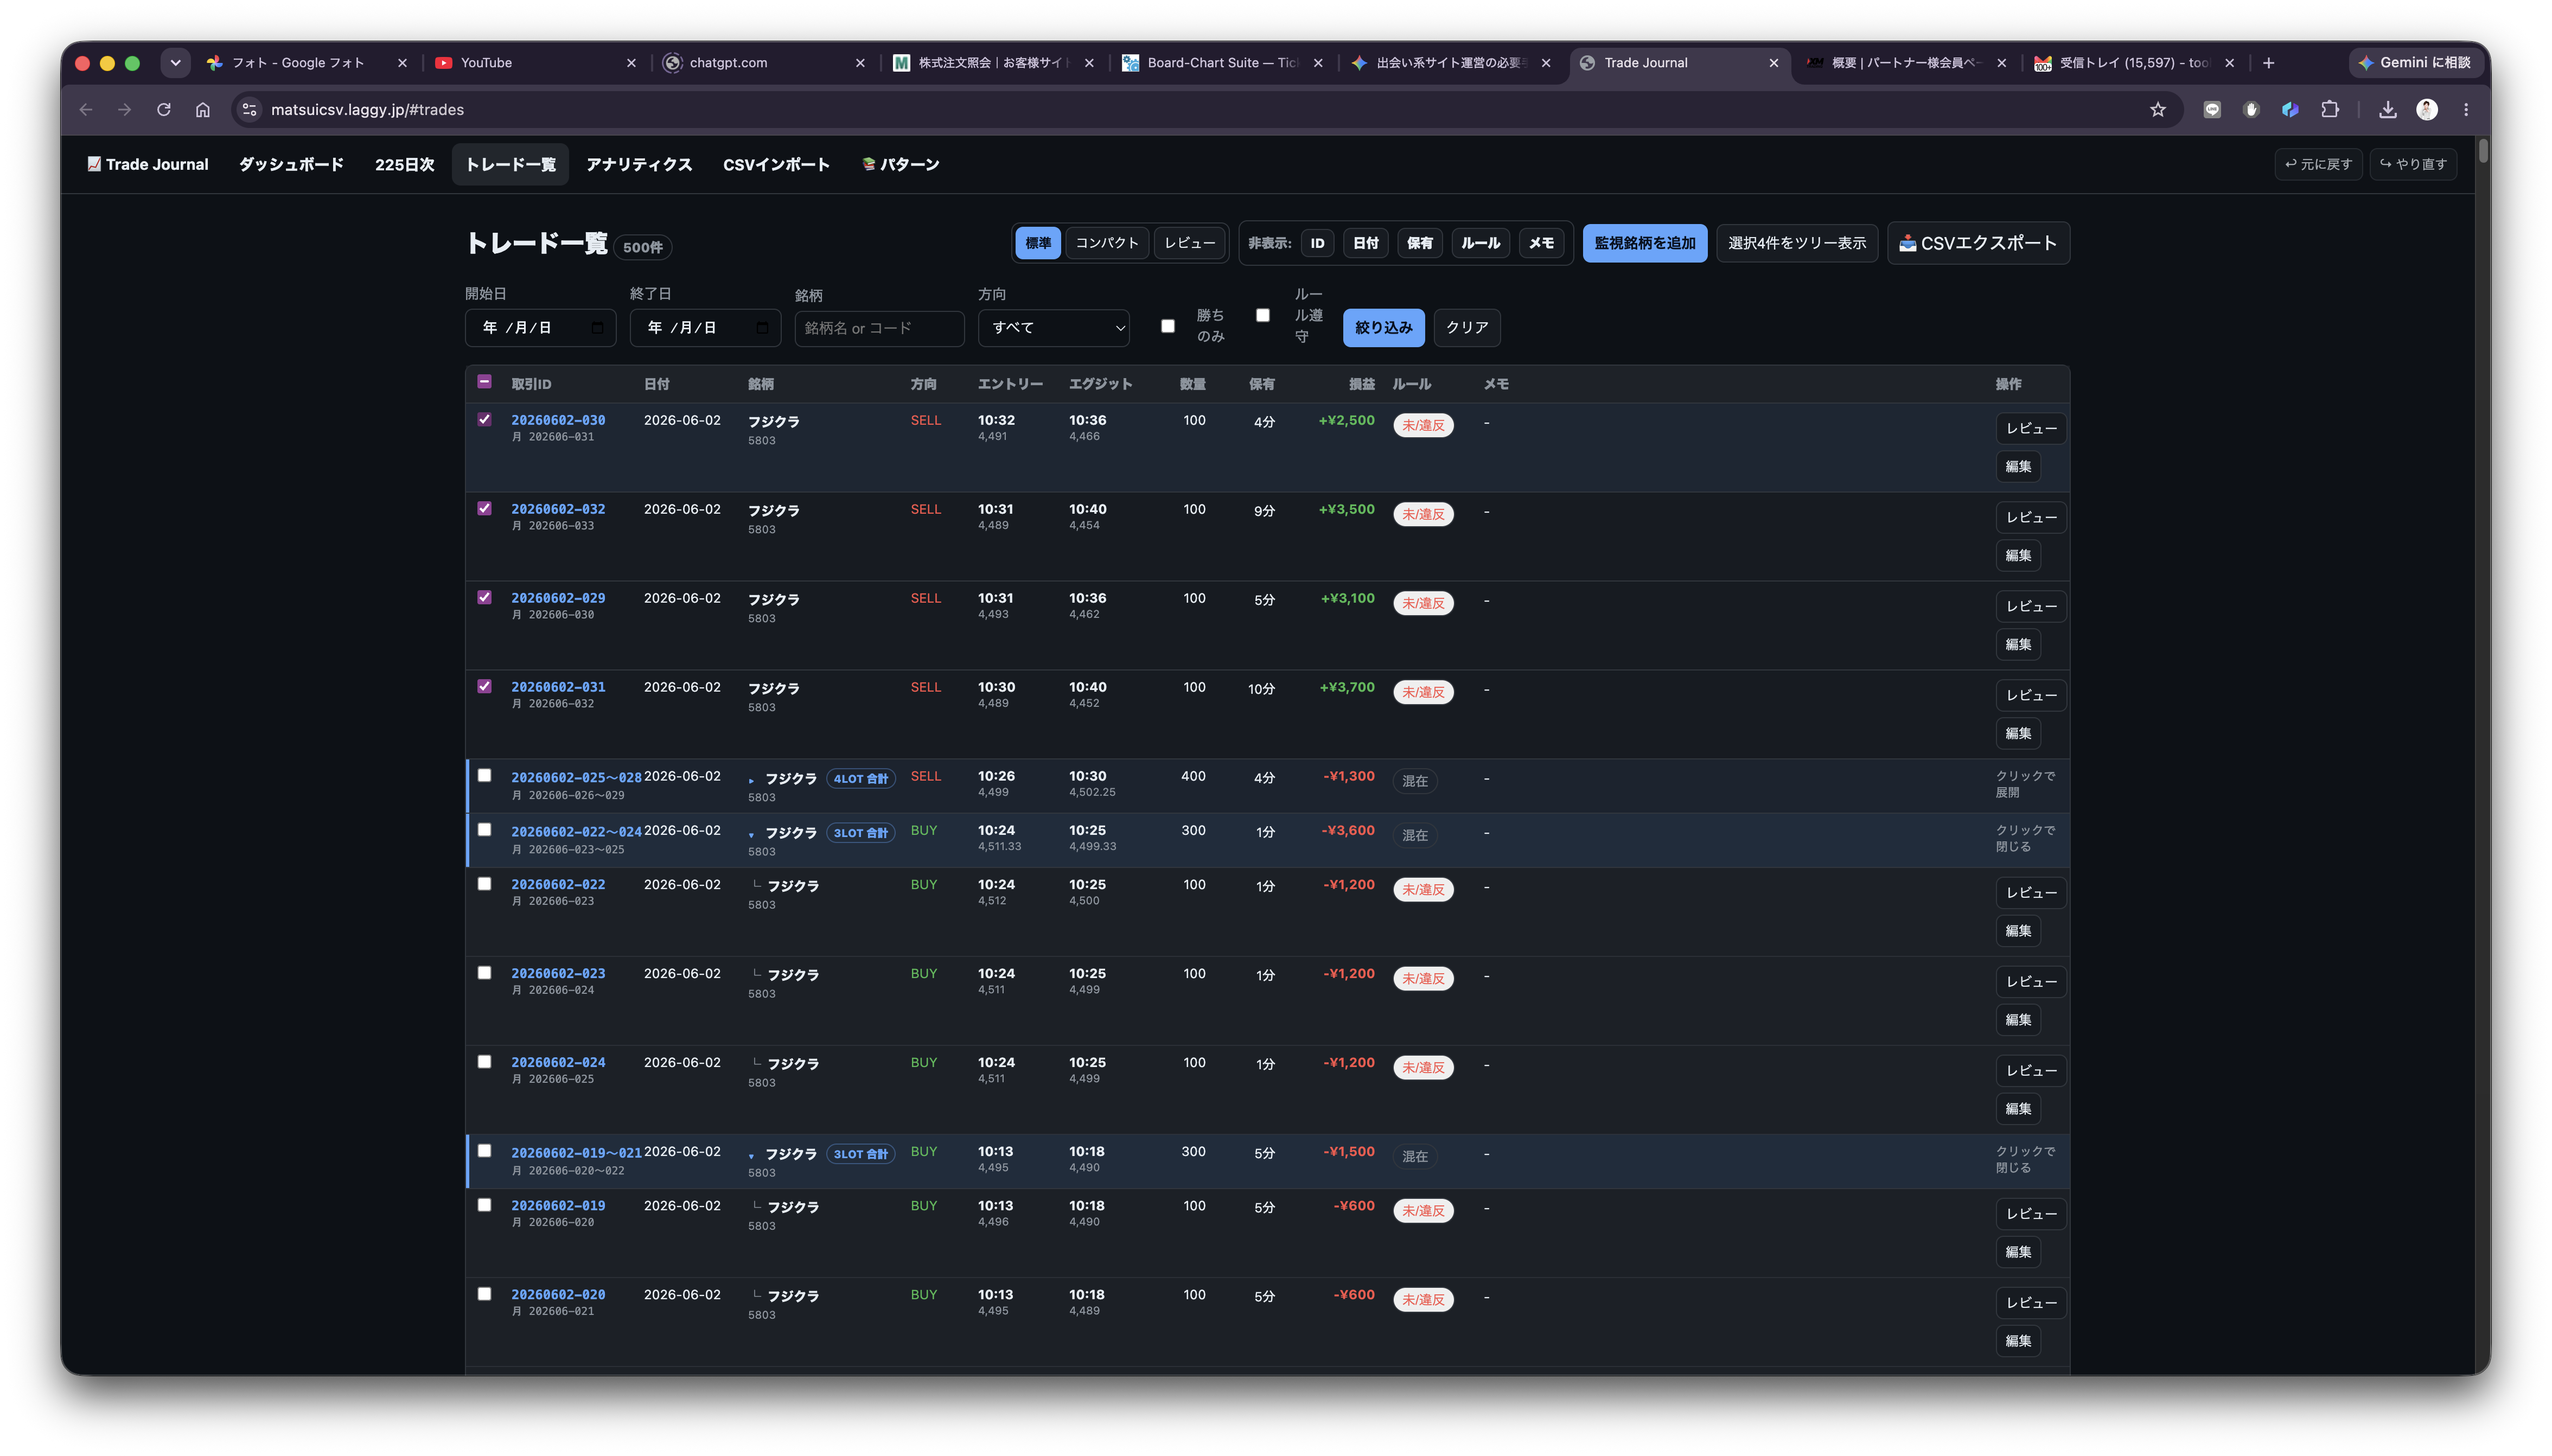Open new browser tab with plus icon
This screenshot has width=2552, height=1456.
click(x=2268, y=63)
